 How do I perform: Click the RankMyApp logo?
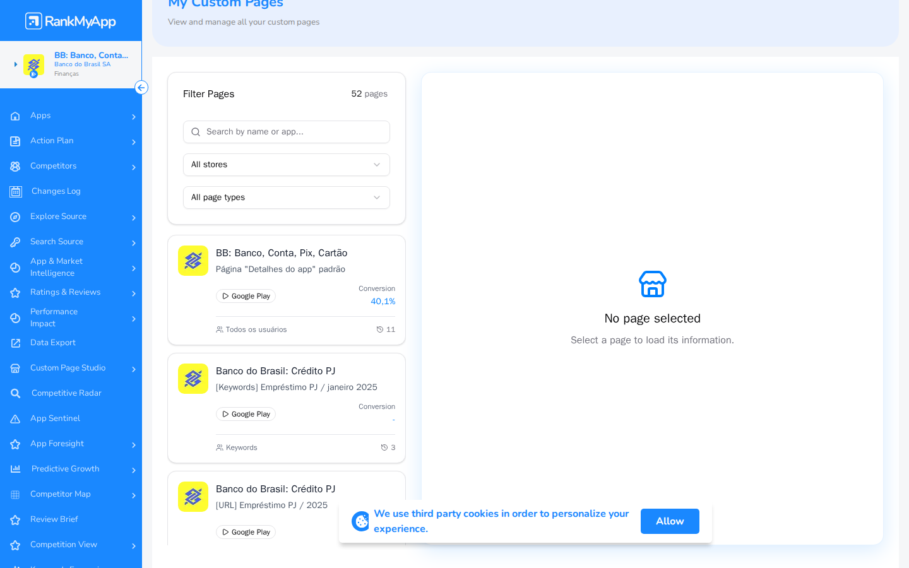pyautogui.click(x=71, y=21)
